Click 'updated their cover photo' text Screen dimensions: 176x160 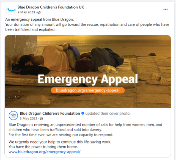coord(108,114)
